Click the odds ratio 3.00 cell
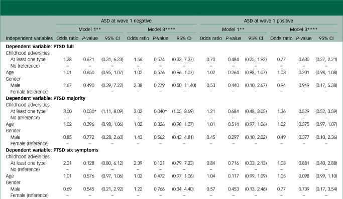This screenshot has width=343, height=199. [x=67, y=111]
